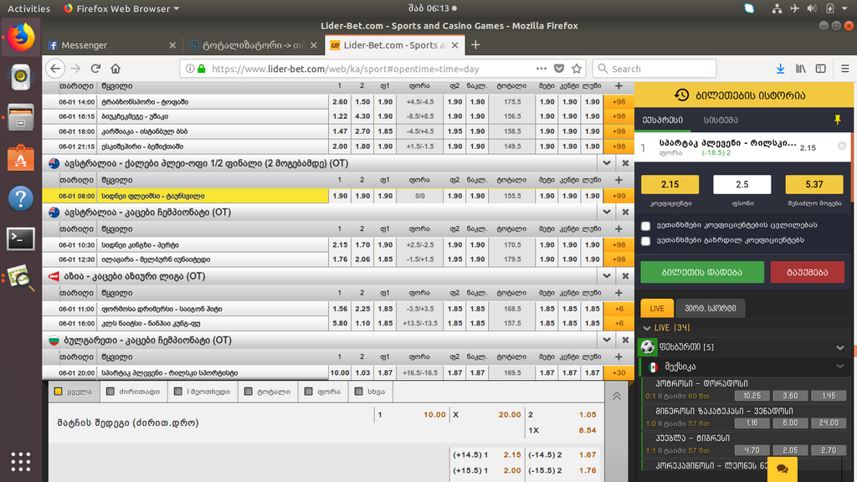Show applications grid in dock
Image resolution: width=857 pixels, height=482 pixels.
[21, 462]
